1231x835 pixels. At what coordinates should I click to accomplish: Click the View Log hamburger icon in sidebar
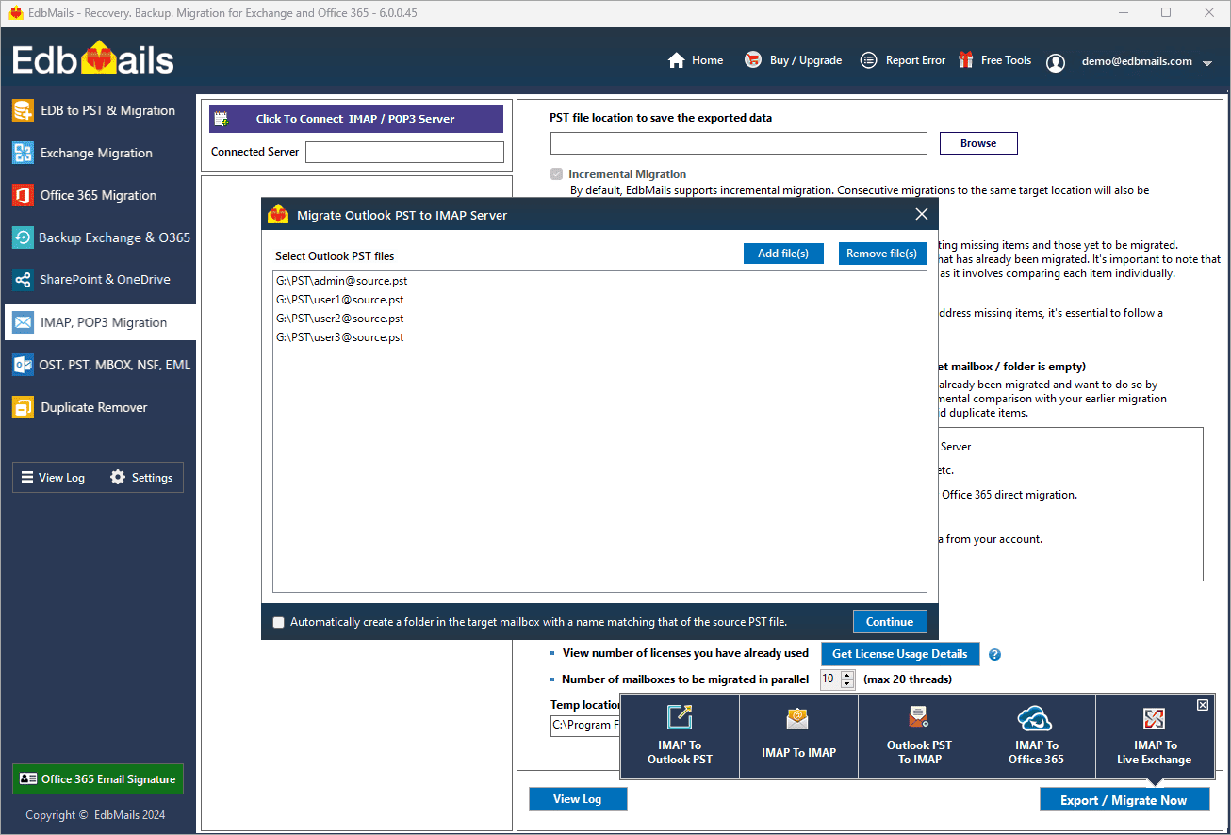tap(27, 478)
